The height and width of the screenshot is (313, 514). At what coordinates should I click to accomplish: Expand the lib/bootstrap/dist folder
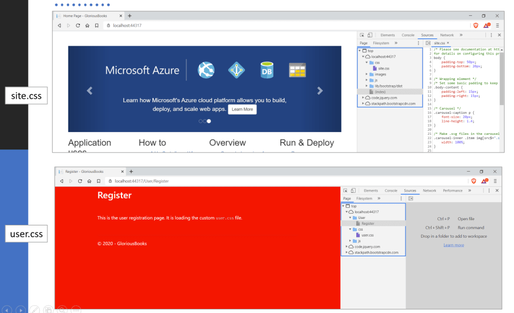(x=367, y=86)
